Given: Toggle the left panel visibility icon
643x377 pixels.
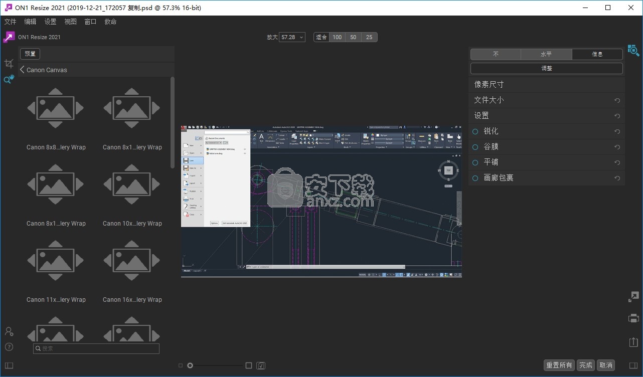Looking at the screenshot, I should pos(9,365).
